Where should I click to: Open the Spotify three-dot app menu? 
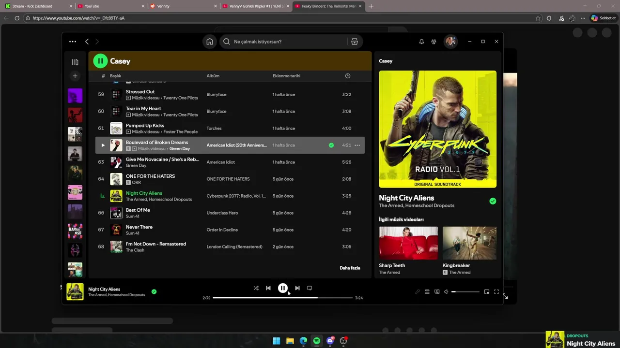(73, 42)
